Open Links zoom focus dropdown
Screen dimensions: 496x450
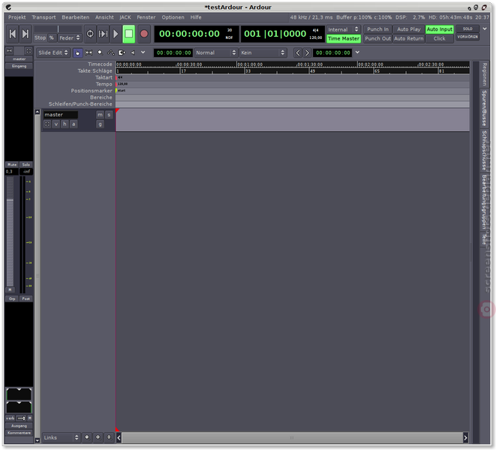[62, 438]
